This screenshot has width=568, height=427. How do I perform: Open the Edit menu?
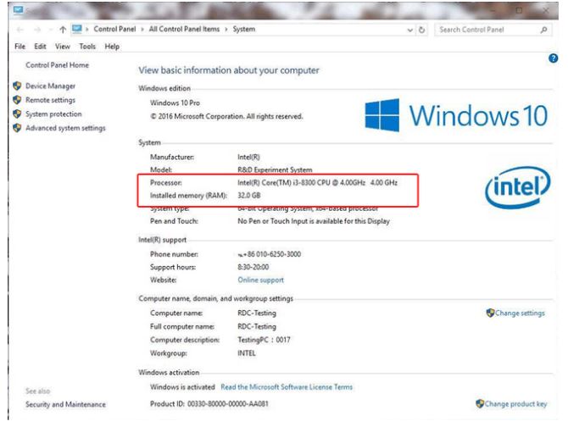pos(40,47)
